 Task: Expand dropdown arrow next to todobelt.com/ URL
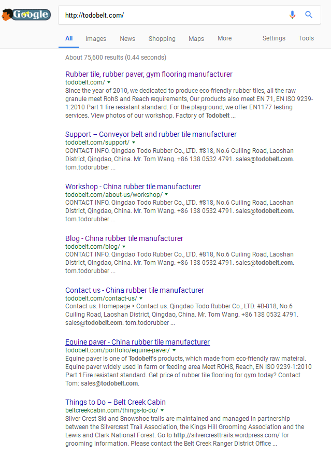109,82
